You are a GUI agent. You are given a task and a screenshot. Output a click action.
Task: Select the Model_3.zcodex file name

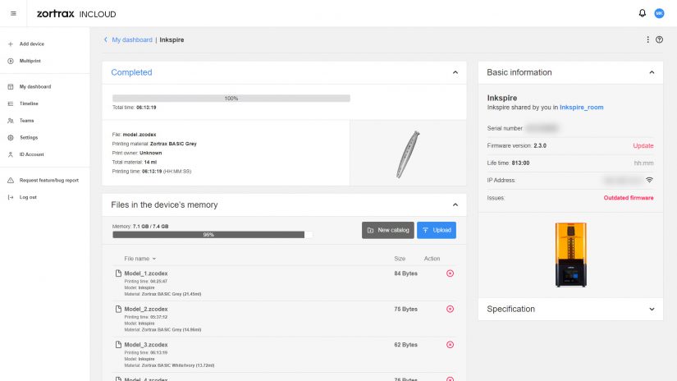point(145,345)
